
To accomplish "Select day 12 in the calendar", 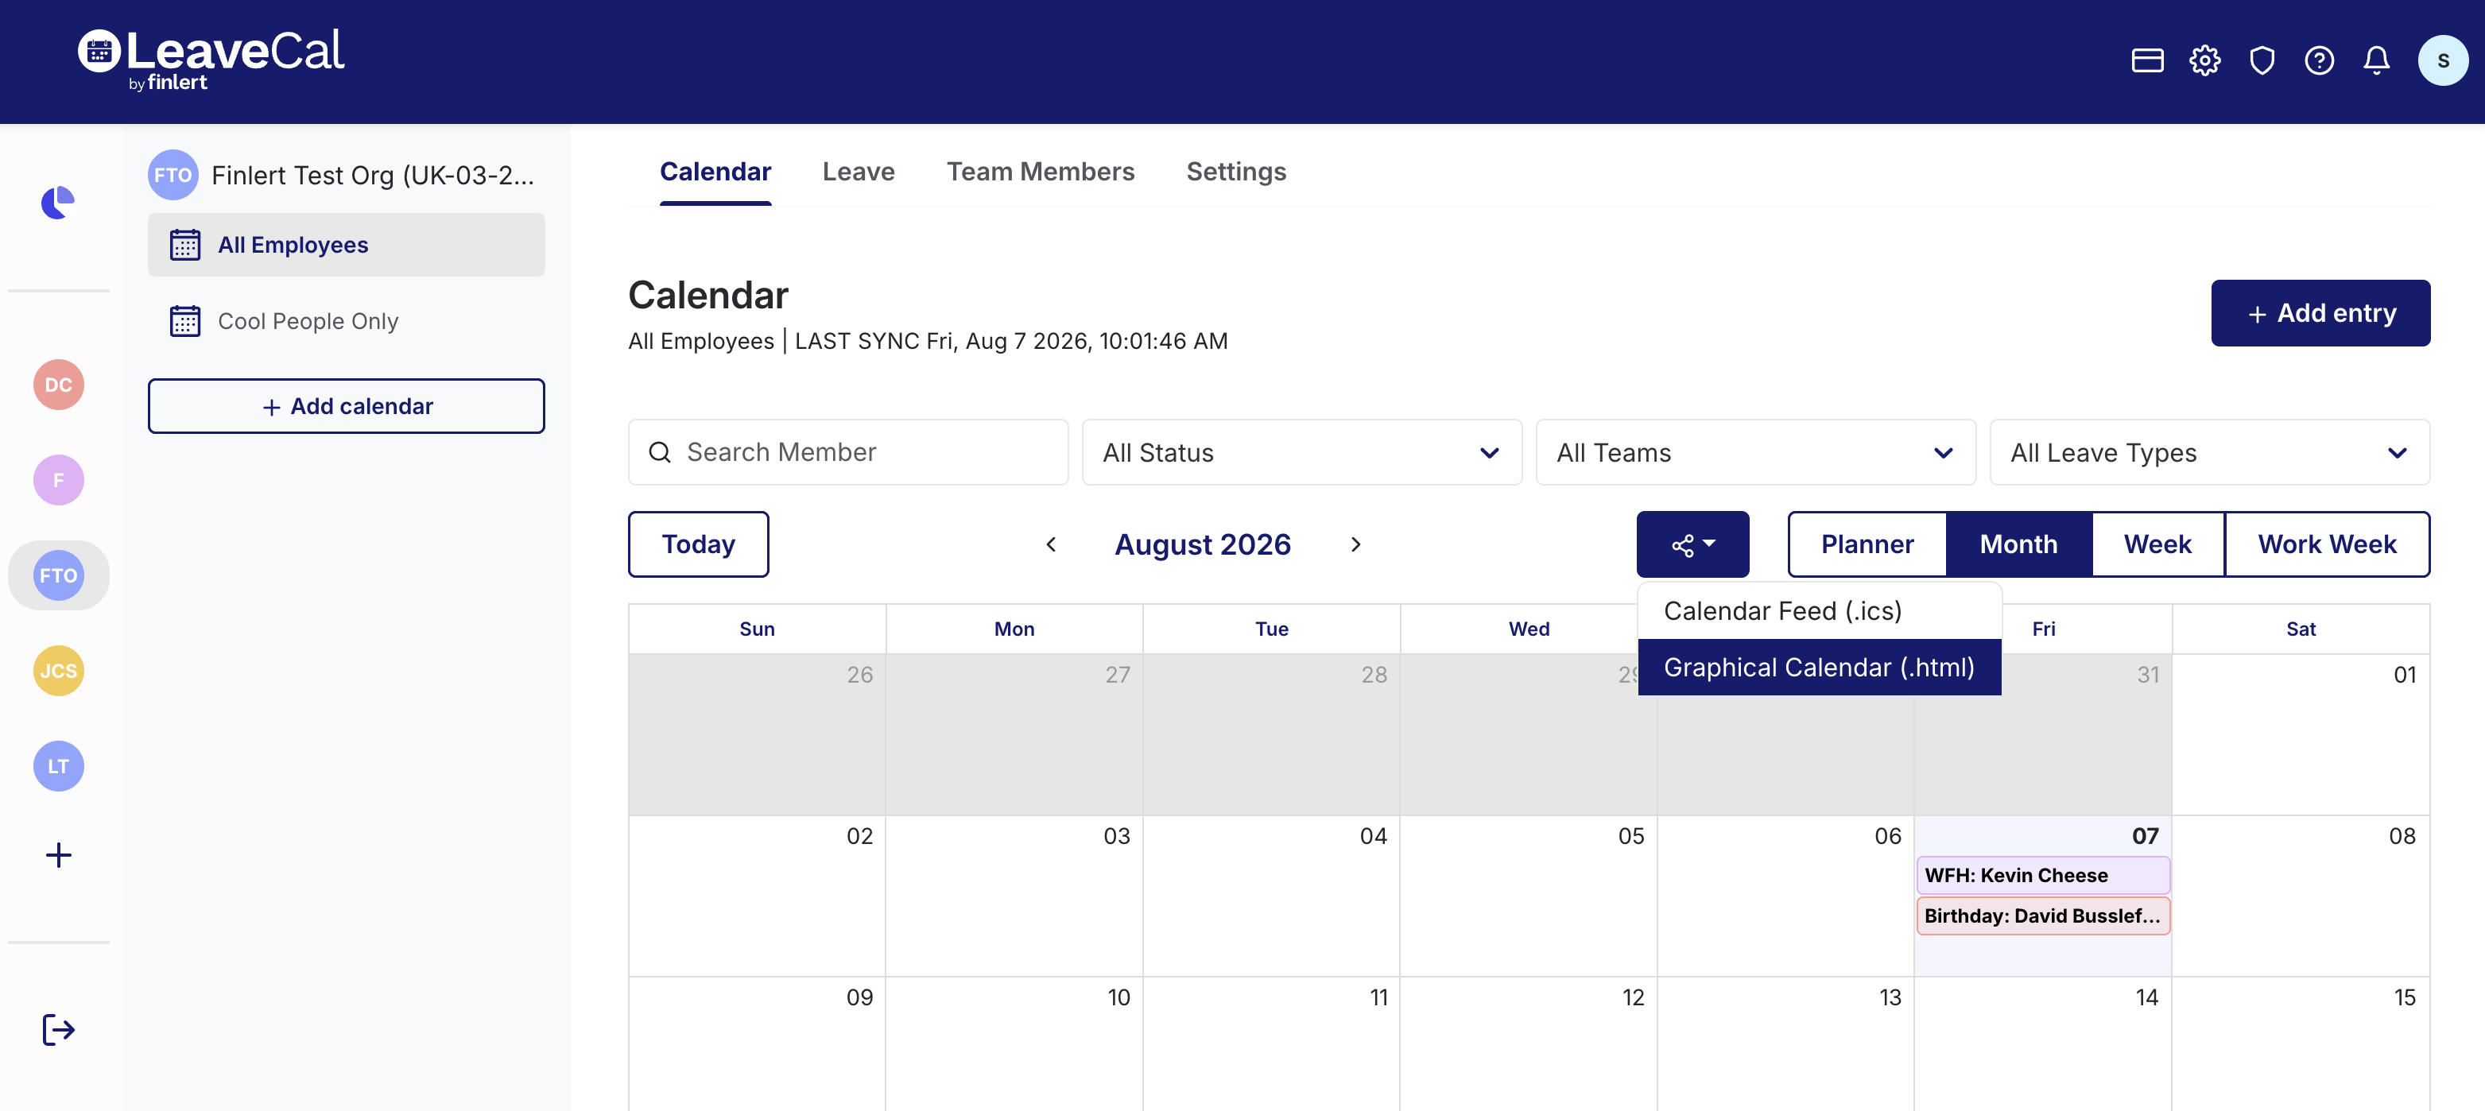I will tap(1528, 1044).
